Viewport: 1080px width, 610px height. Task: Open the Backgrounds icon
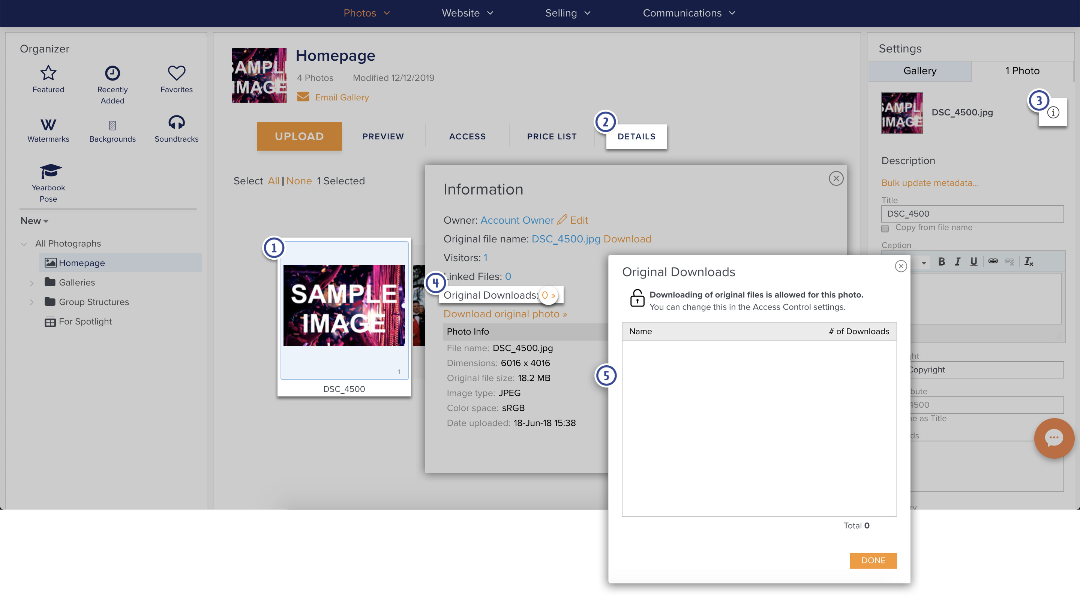click(x=112, y=125)
